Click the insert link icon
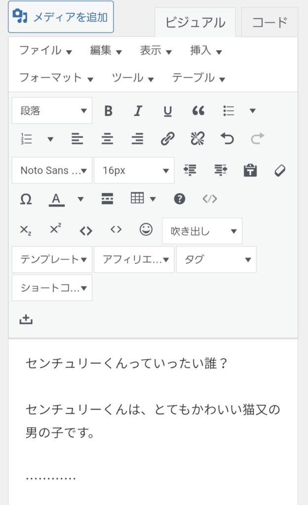The height and width of the screenshot is (505, 308). click(x=168, y=139)
